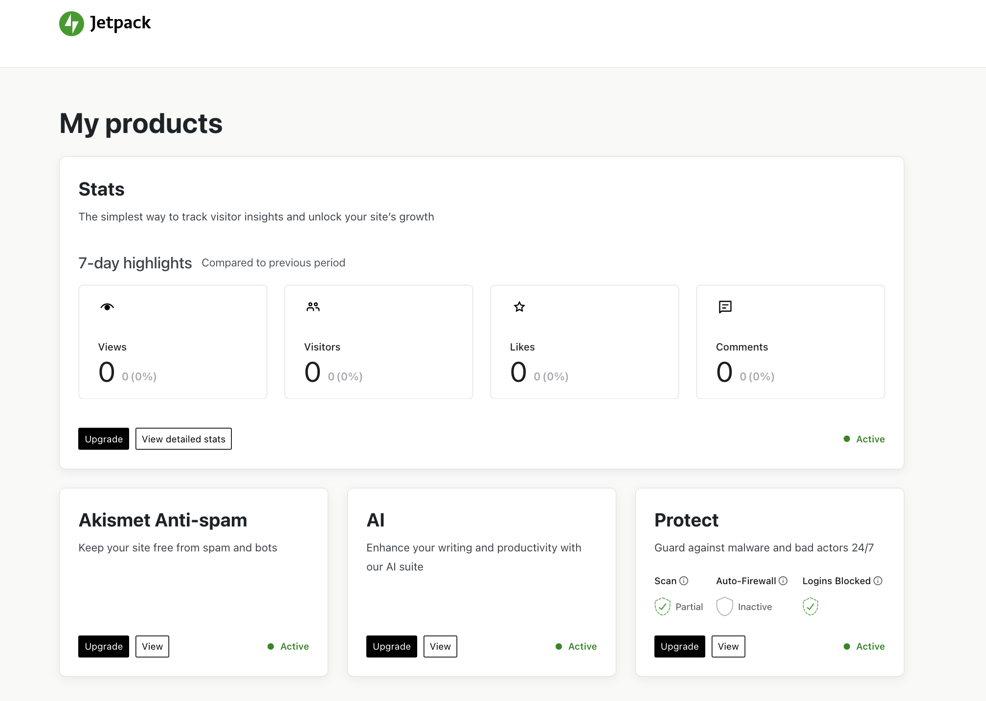This screenshot has width=986, height=701.
Task: Open View detailed stats
Action: point(183,439)
